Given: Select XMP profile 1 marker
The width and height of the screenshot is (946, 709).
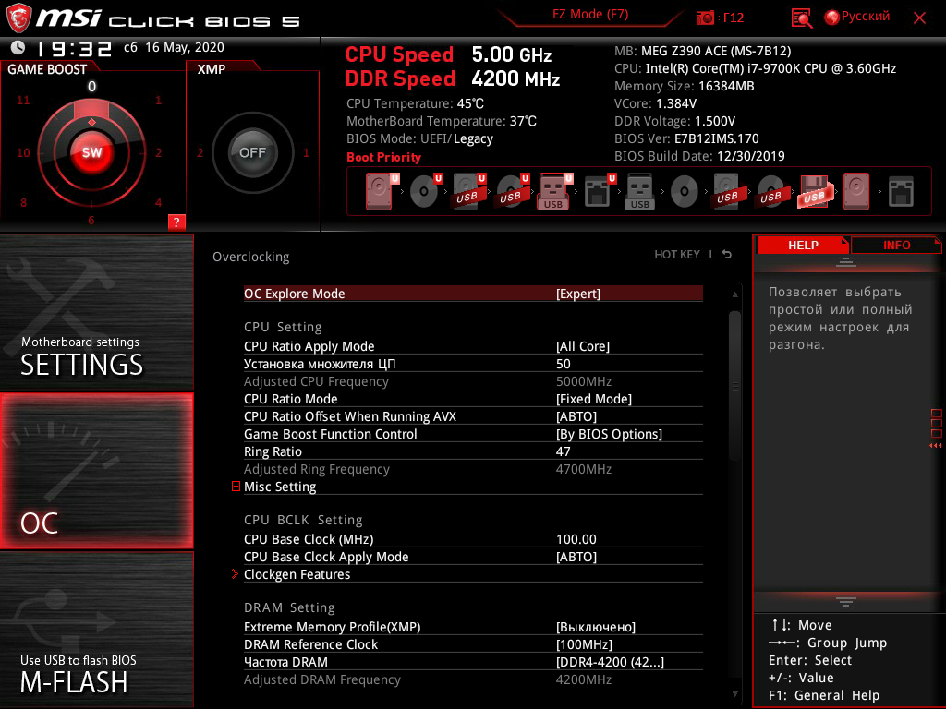Looking at the screenshot, I should coord(306,152).
